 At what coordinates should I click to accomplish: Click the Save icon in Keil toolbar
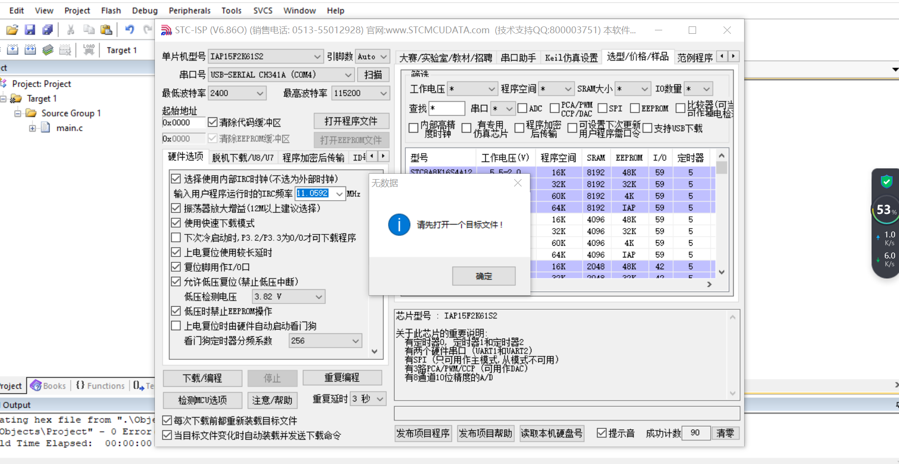[x=30, y=30]
